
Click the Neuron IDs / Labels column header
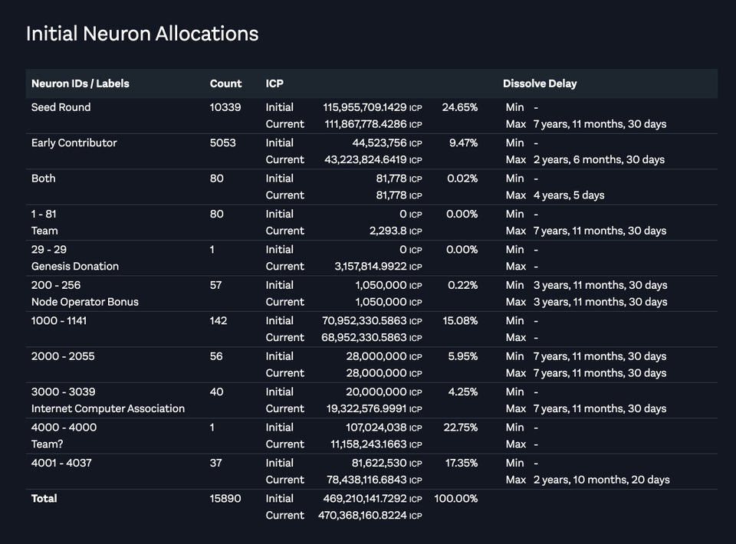[80, 84]
